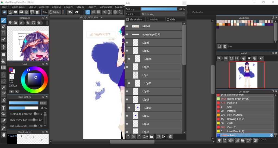Toggle visibility of layer Lớp17
This screenshot has height=148, width=278.
pyautogui.click(x=127, y=116)
